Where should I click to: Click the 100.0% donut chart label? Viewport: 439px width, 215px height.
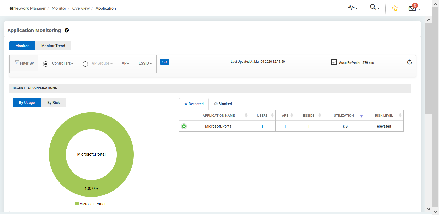click(91, 188)
